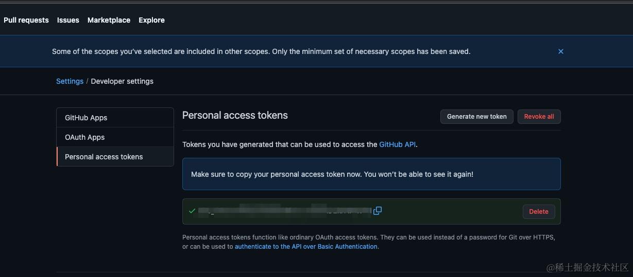Follow the Settings breadcrumb link
Image resolution: width=633 pixels, height=277 pixels.
coord(70,81)
